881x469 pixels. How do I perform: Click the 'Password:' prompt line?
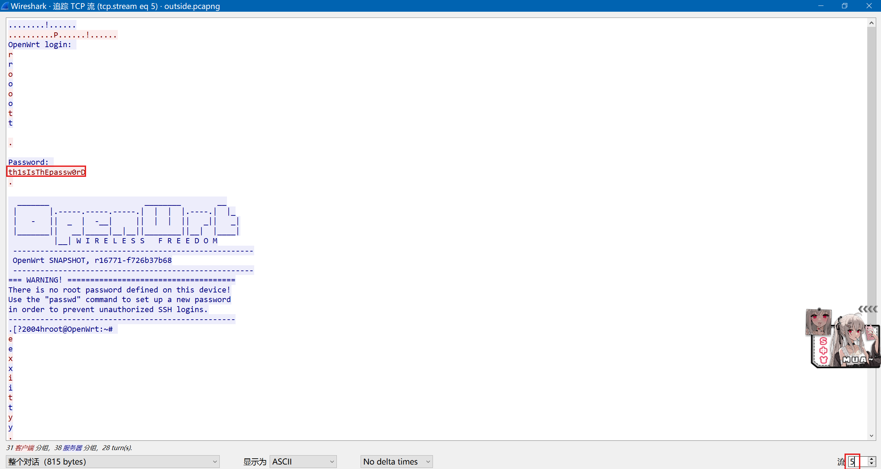29,162
